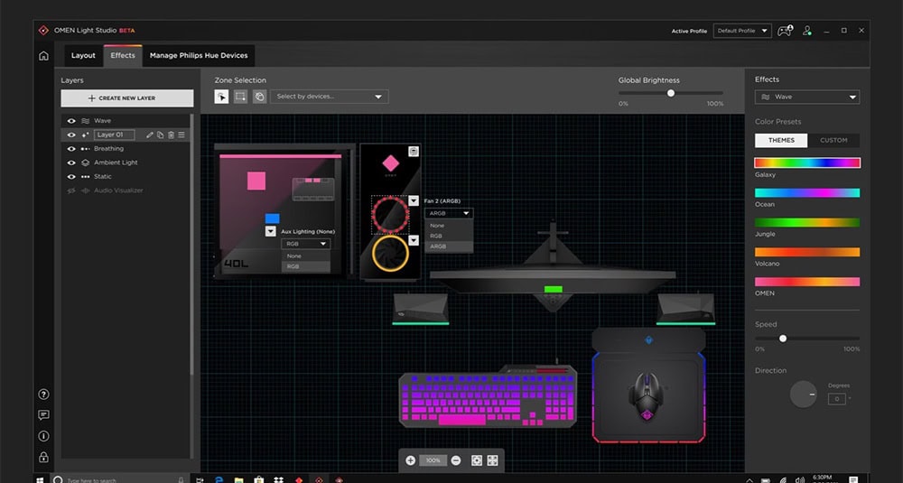
Task: Go to the Home icon in sidebar
Action: coord(43,56)
